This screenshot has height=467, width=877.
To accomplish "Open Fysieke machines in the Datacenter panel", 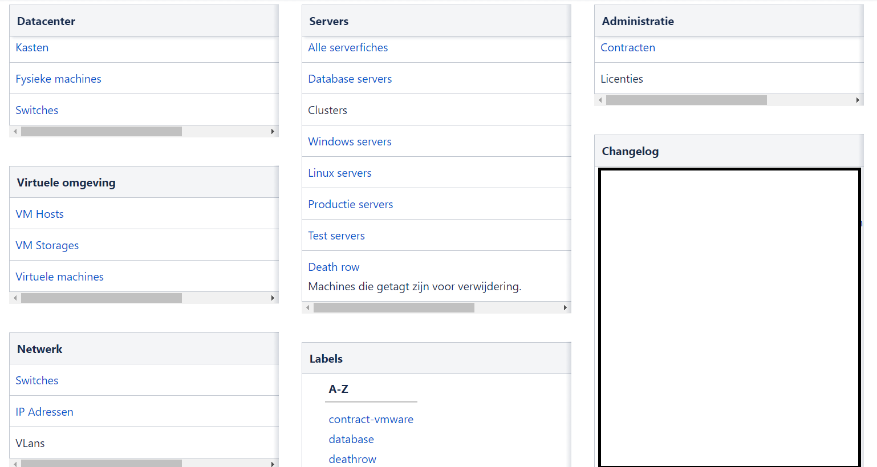I will (58, 79).
